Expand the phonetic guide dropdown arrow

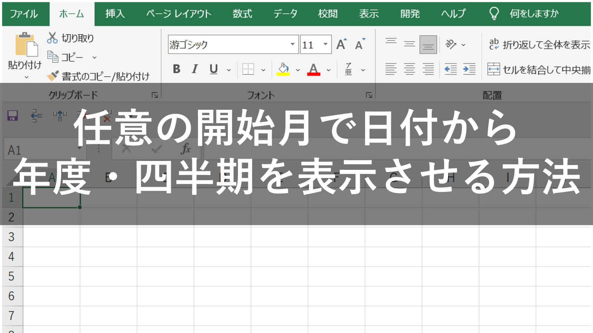(x=363, y=70)
